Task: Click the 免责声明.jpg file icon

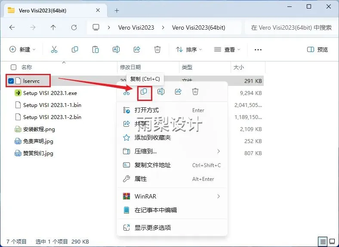Action: (18, 141)
